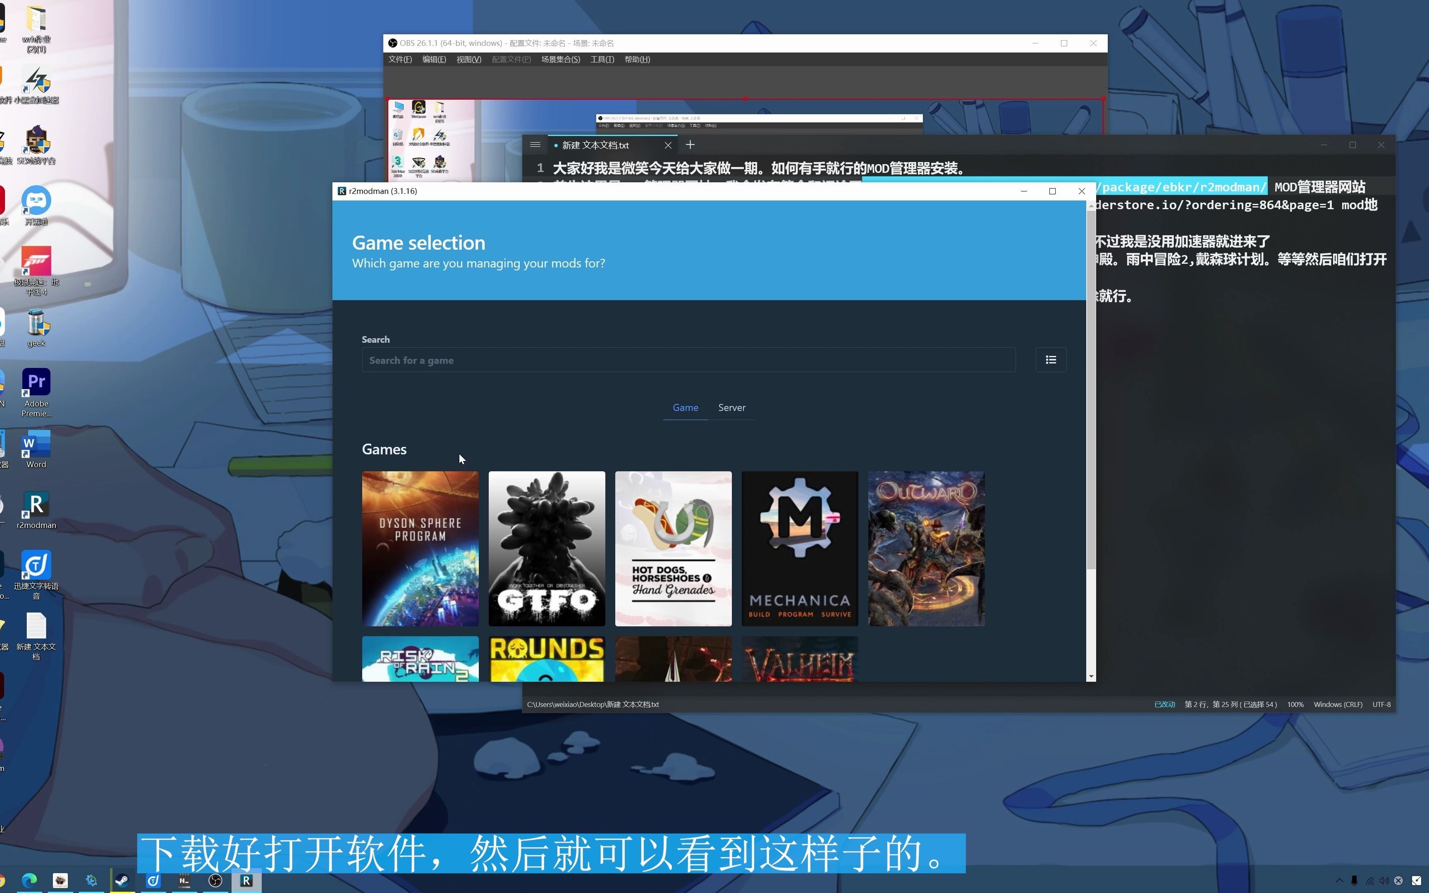Open the hamburger menu in the text editor
1429x893 pixels.
(x=535, y=144)
